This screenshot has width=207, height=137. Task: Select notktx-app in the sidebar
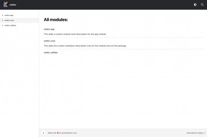(x=9, y=15)
